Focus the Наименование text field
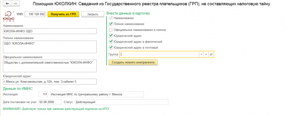The width and height of the screenshot is (286, 116). [49, 31]
